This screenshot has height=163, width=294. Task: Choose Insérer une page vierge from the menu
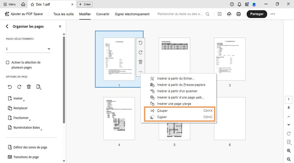click(175, 104)
